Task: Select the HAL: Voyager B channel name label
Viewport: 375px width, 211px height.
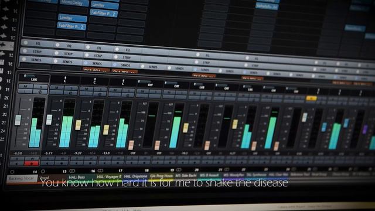Action: click(110, 176)
